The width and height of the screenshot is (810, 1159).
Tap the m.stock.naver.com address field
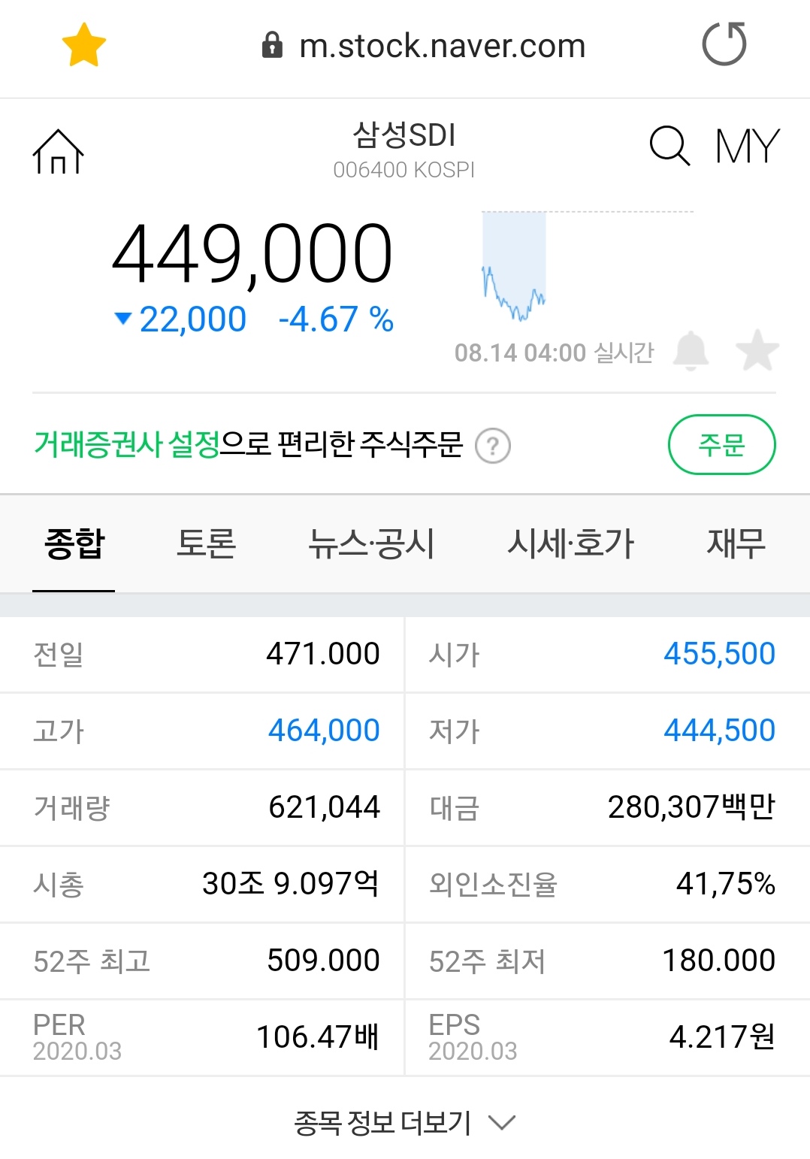(442, 46)
